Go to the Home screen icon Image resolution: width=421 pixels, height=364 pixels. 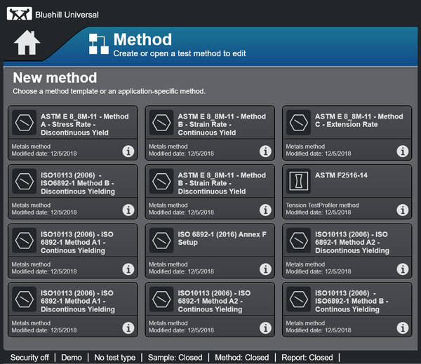27,42
